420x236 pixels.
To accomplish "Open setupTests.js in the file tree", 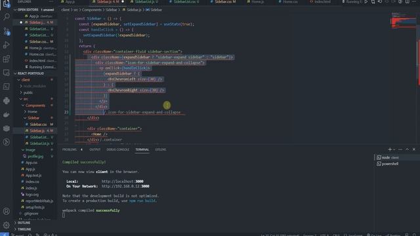I will click(35, 207).
